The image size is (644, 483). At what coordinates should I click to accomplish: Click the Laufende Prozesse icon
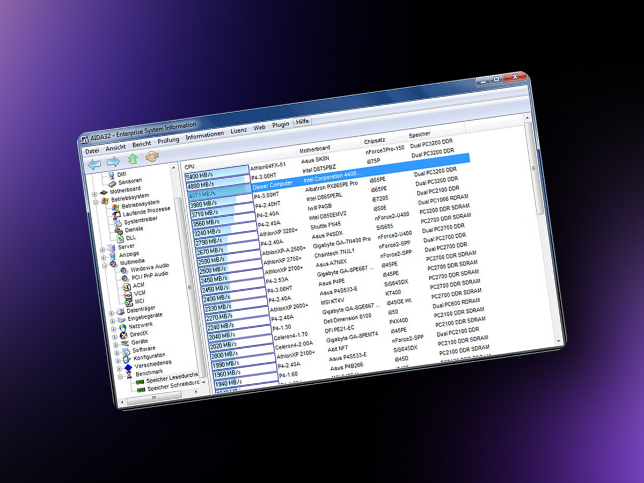pyautogui.click(x=118, y=214)
